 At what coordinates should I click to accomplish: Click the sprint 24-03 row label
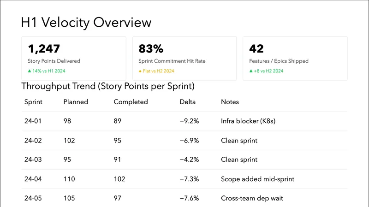pyautogui.click(x=32, y=160)
